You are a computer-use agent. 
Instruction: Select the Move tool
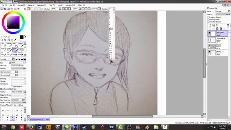click(2, 40)
